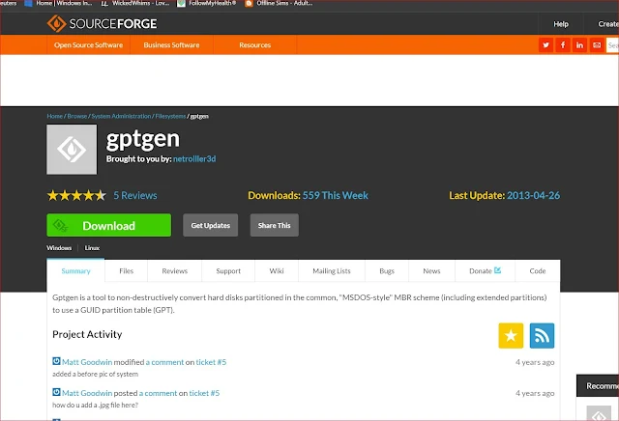This screenshot has width=619, height=421.
Task: Open the News tab
Action: coord(431,270)
